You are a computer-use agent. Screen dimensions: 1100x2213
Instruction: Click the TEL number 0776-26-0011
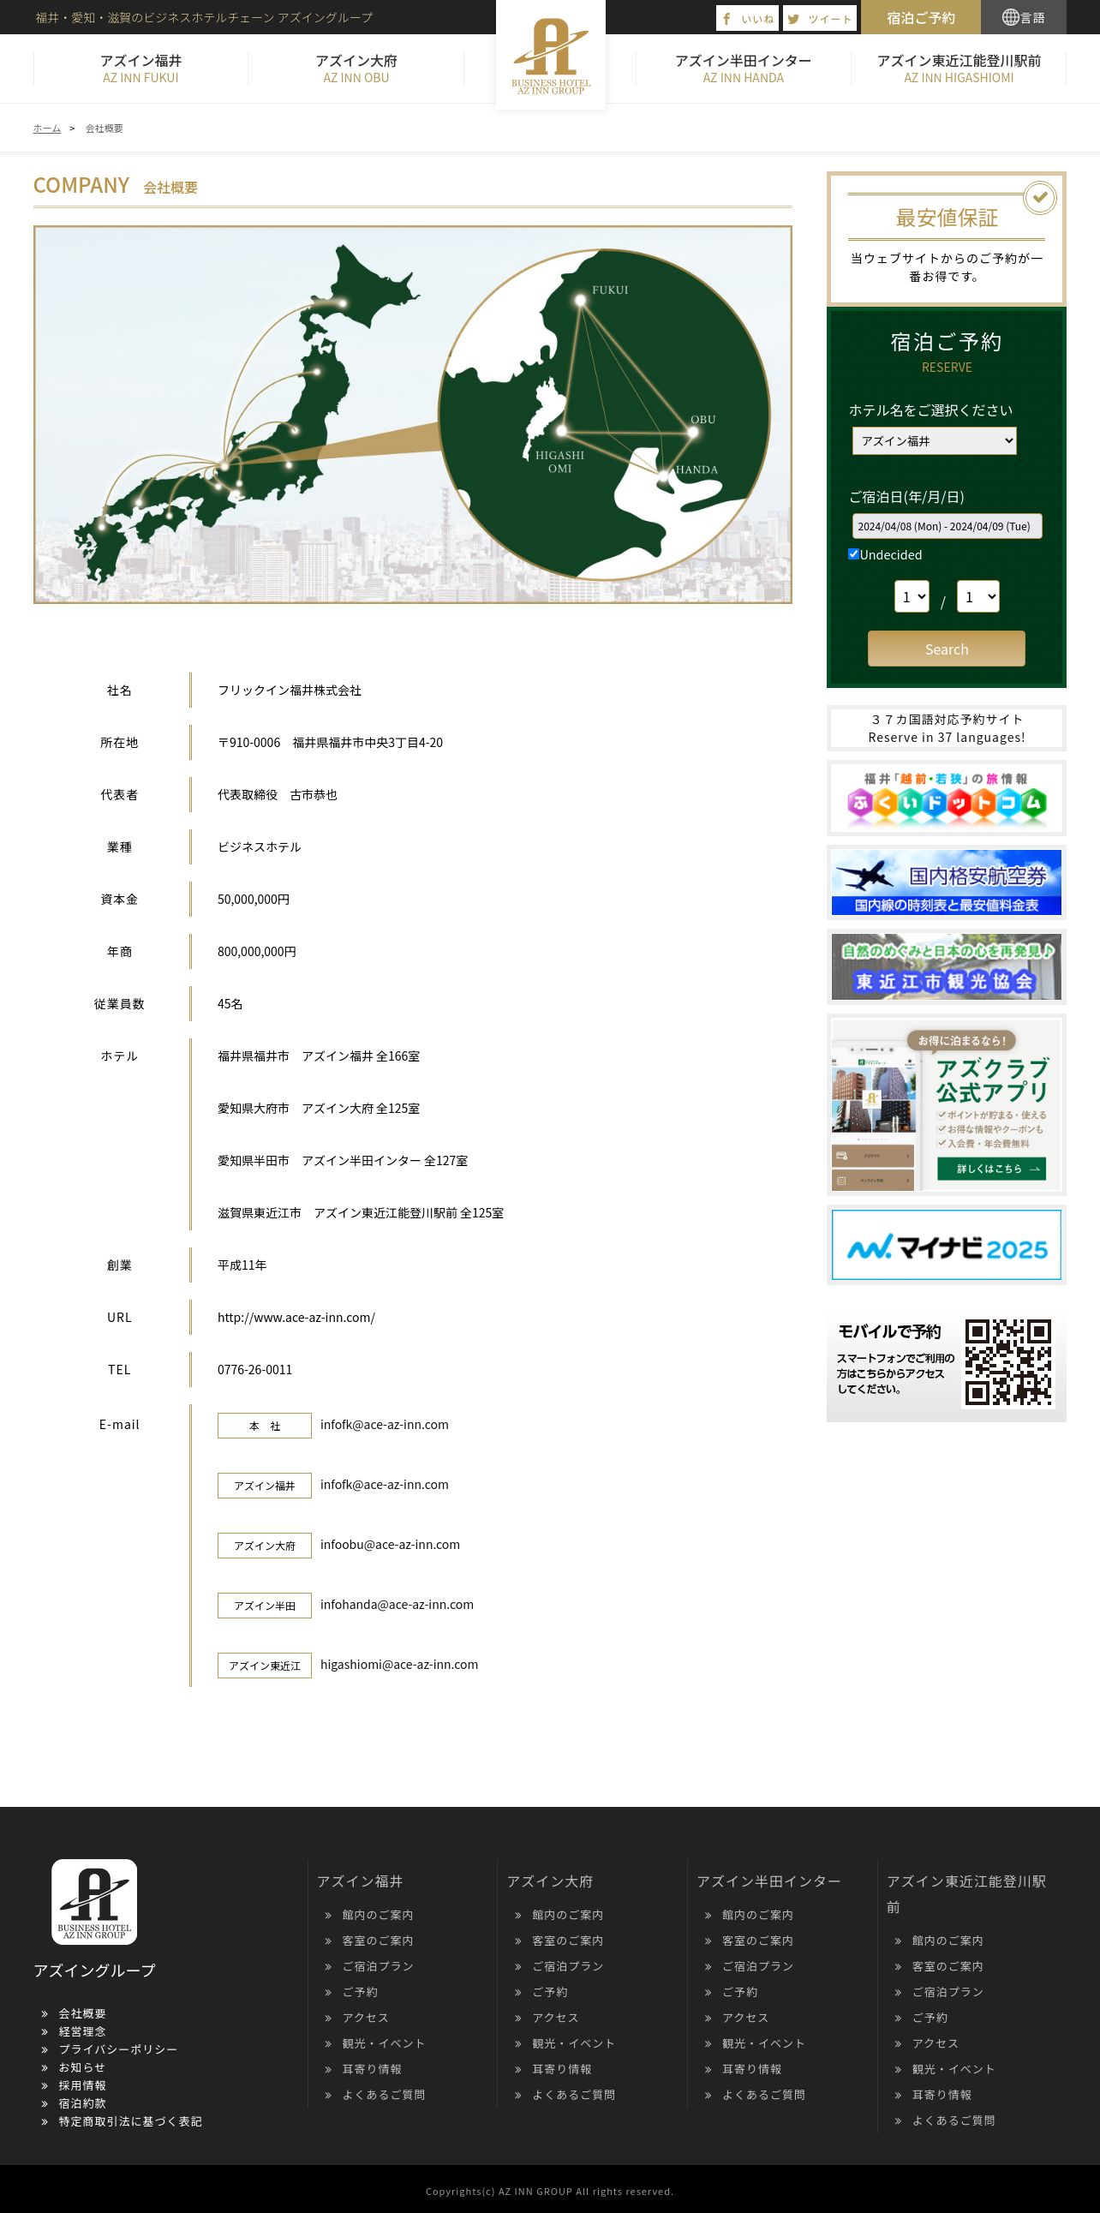point(255,1369)
